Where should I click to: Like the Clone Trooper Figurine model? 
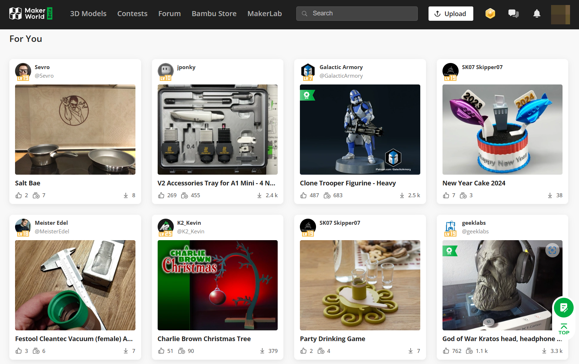point(303,195)
